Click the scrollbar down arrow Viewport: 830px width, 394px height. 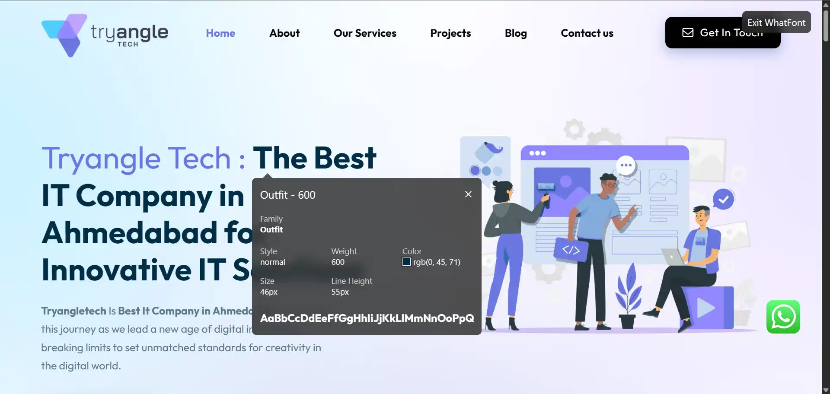(x=826, y=390)
